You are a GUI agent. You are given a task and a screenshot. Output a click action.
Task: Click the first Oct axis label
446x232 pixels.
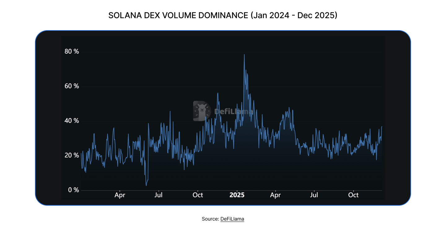point(198,195)
